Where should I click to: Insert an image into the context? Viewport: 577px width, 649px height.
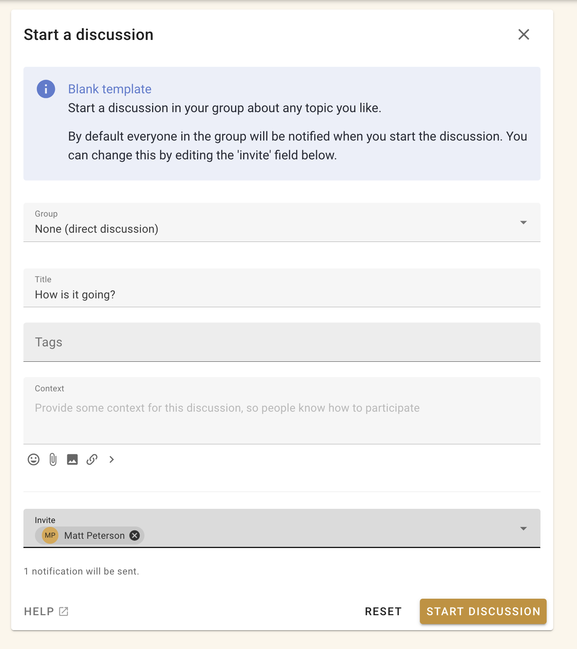(72, 459)
